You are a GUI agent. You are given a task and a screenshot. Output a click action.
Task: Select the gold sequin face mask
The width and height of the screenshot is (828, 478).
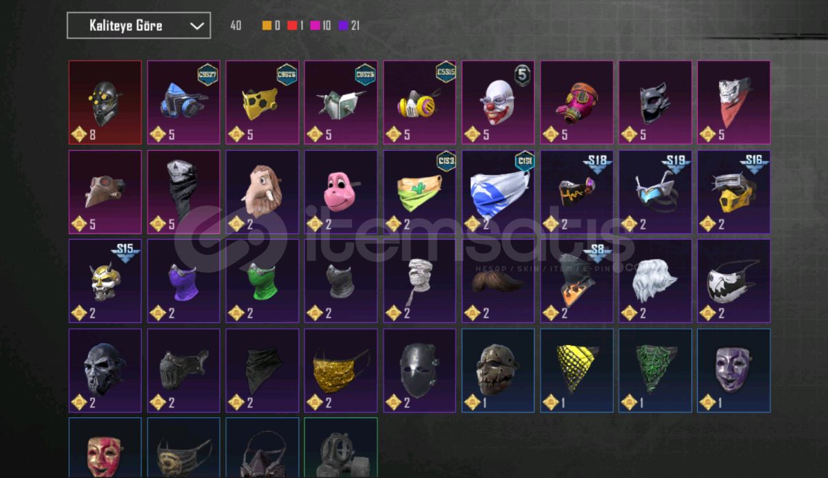click(341, 371)
